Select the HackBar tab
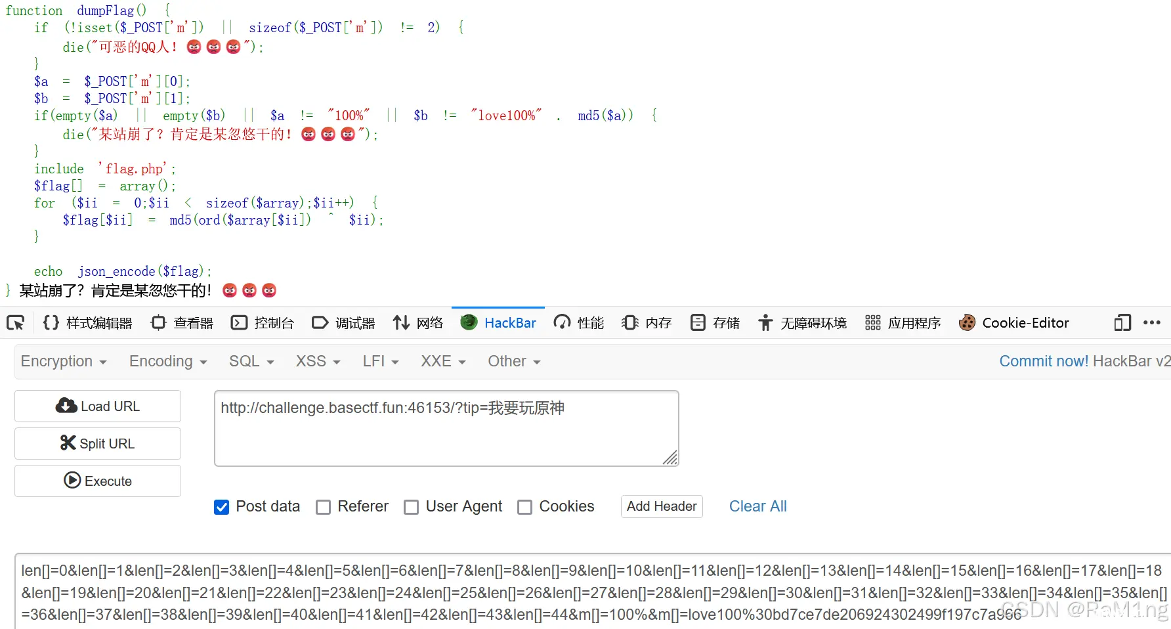Viewport: 1171px width, 629px height. [498, 323]
